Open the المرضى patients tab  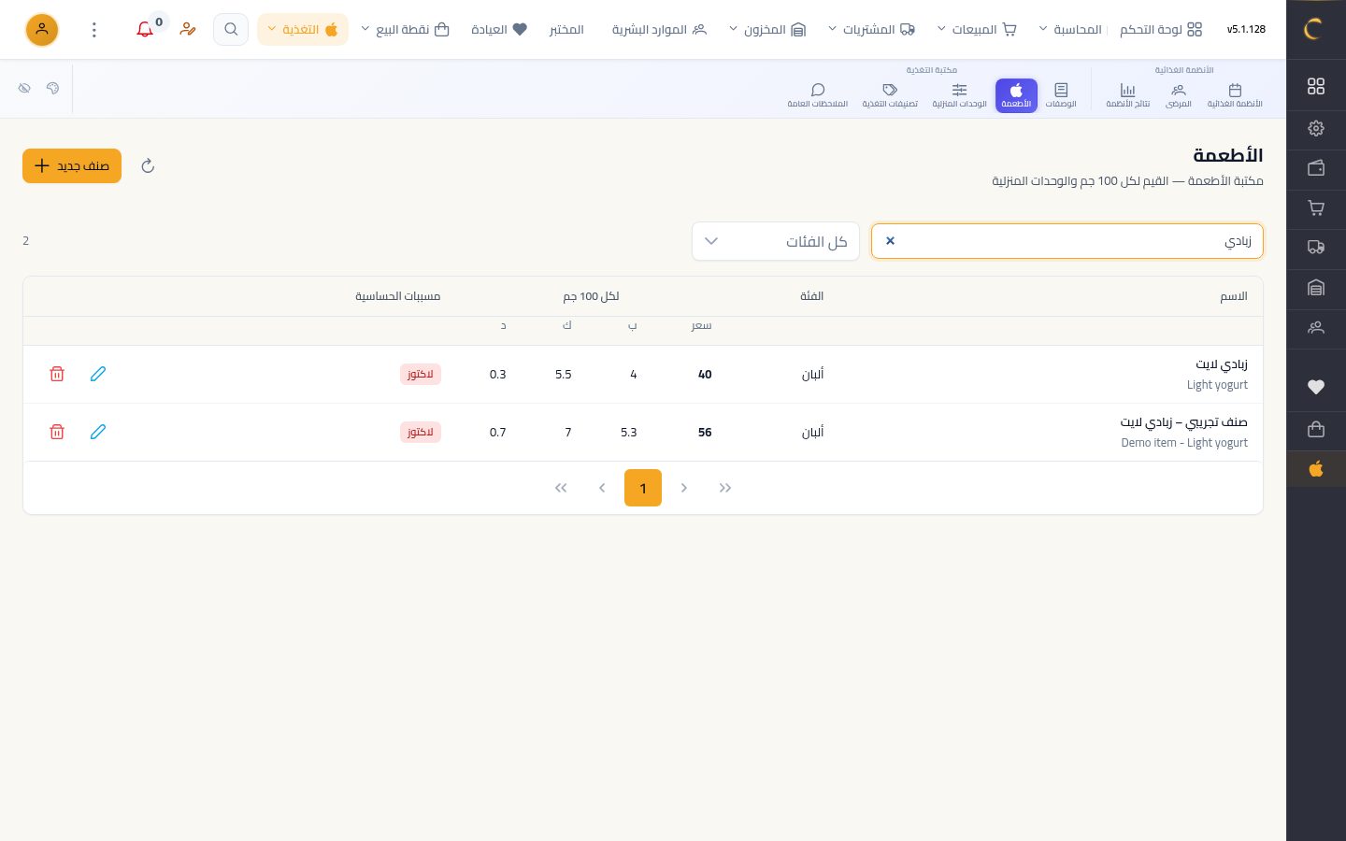pos(1178,95)
